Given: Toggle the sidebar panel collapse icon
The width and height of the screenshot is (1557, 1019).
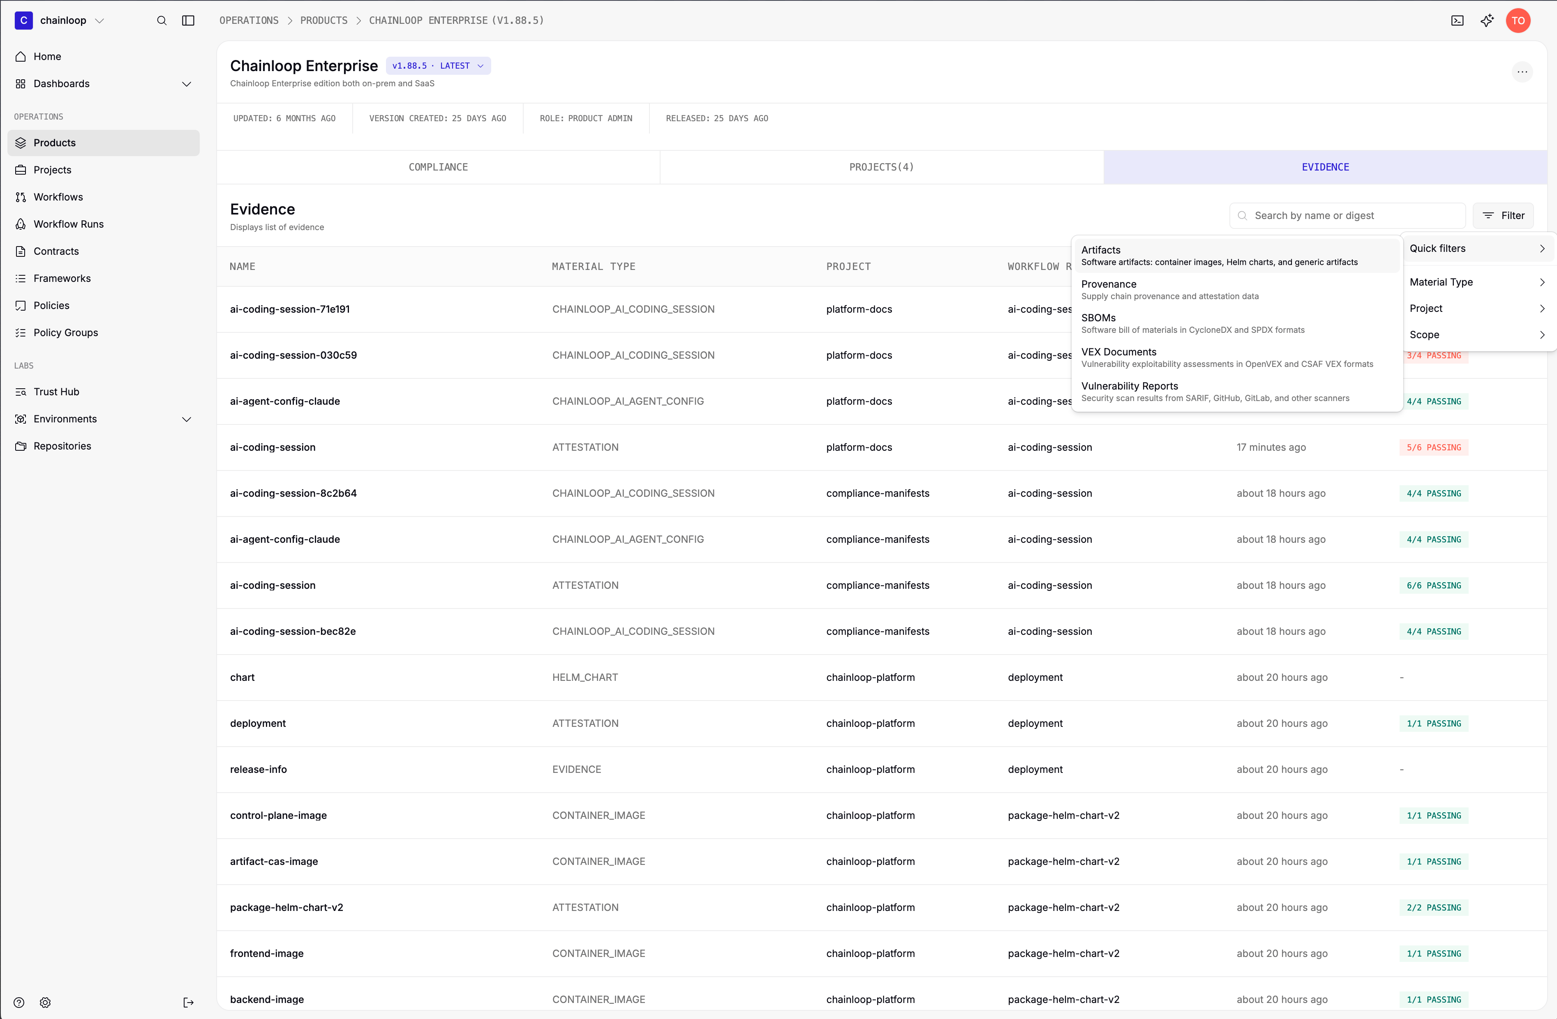Looking at the screenshot, I should click(x=188, y=20).
